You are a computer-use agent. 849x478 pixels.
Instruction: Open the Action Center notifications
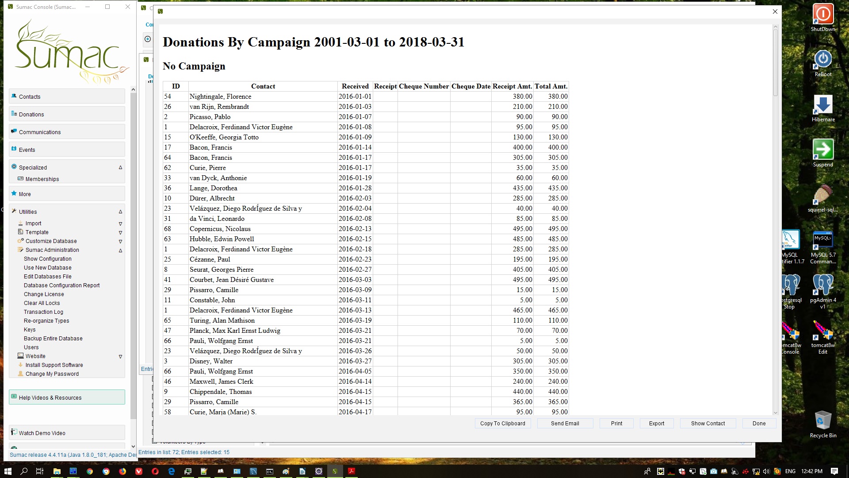[834, 471]
